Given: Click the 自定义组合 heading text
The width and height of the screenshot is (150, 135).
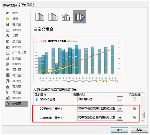Looking at the screenshot, I should click(x=43, y=29).
